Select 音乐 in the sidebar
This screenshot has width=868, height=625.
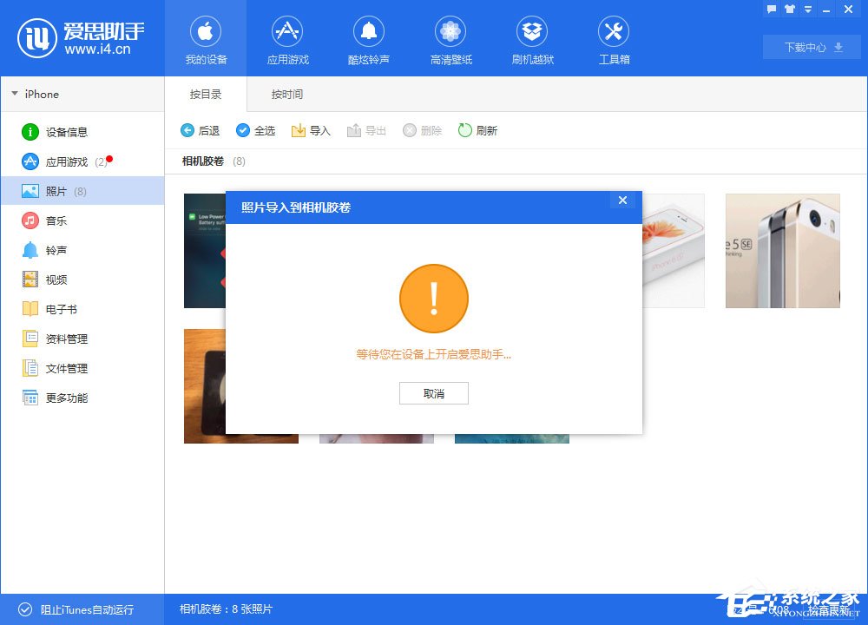pyautogui.click(x=61, y=220)
